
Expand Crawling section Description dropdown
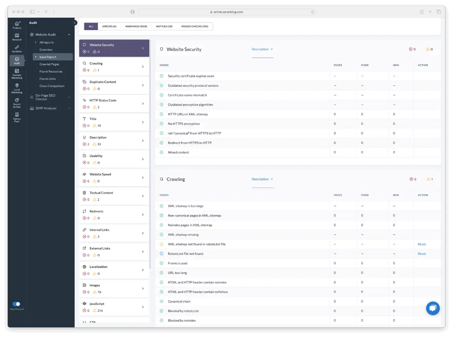click(x=262, y=179)
